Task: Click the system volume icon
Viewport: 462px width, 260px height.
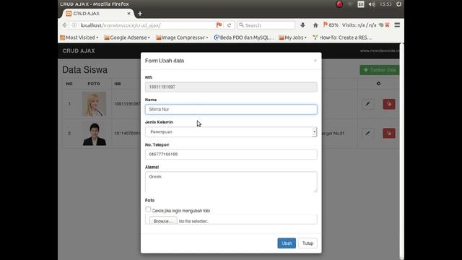Action: [372, 4]
